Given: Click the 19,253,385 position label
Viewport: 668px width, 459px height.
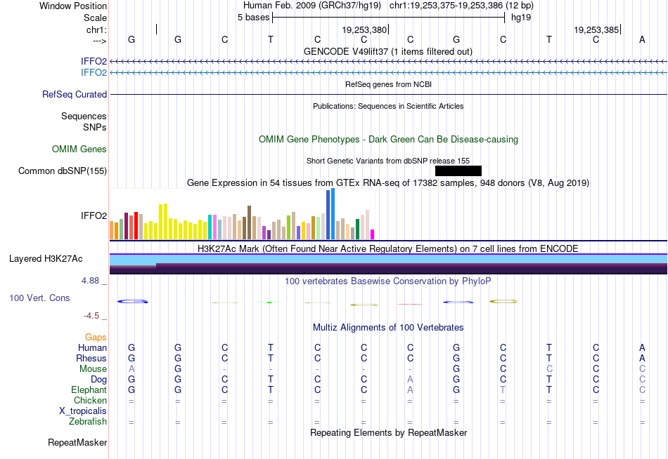Looking at the screenshot, I should pyautogui.click(x=596, y=29).
